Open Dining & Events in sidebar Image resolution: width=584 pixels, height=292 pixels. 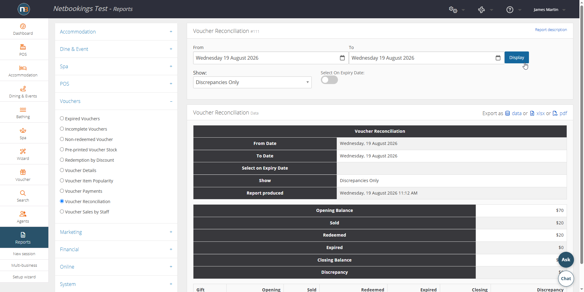(x=23, y=92)
